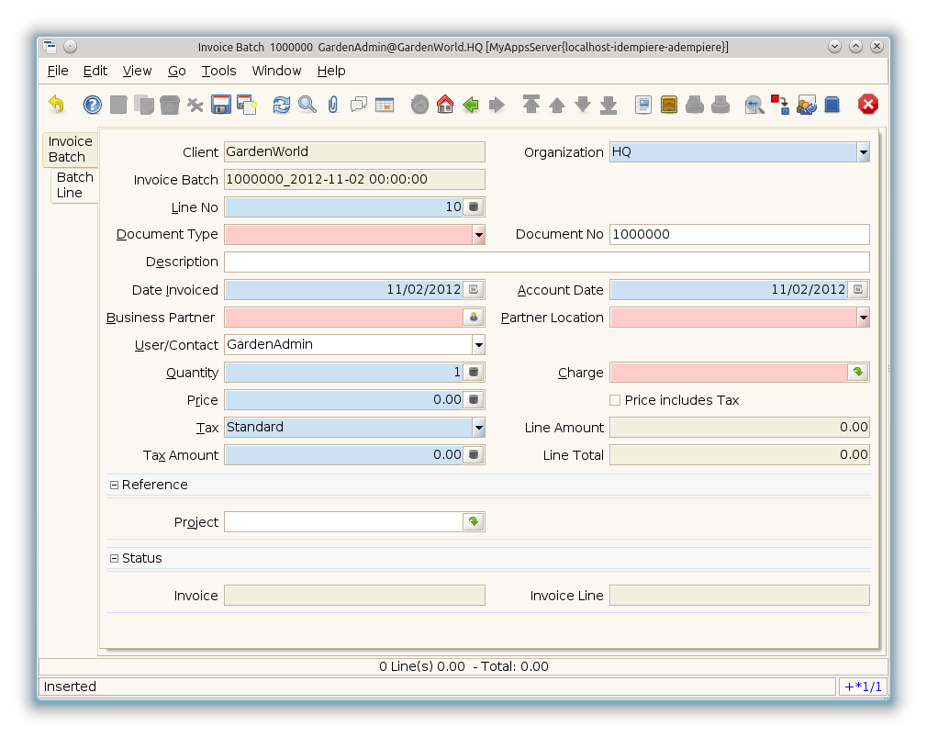
Task: Open the Document Type dropdown
Action: [478, 235]
